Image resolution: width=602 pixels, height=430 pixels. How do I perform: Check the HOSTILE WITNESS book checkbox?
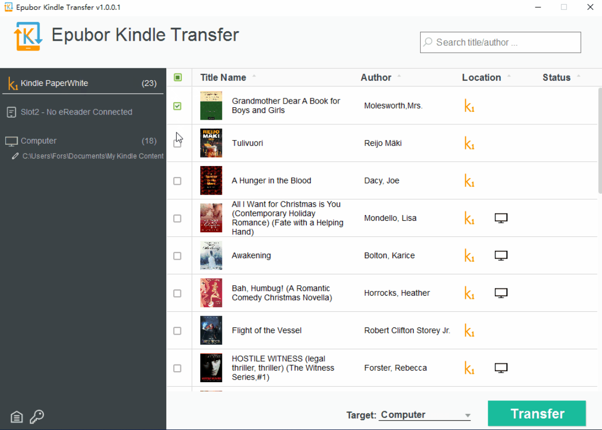tap(177, 369)
